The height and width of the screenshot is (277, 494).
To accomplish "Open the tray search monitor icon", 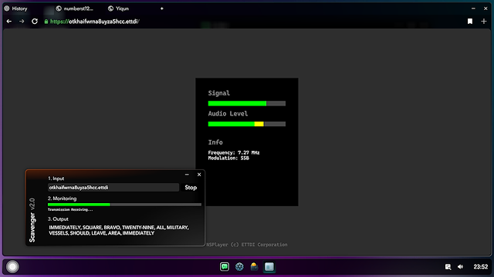I will point(448,267).
